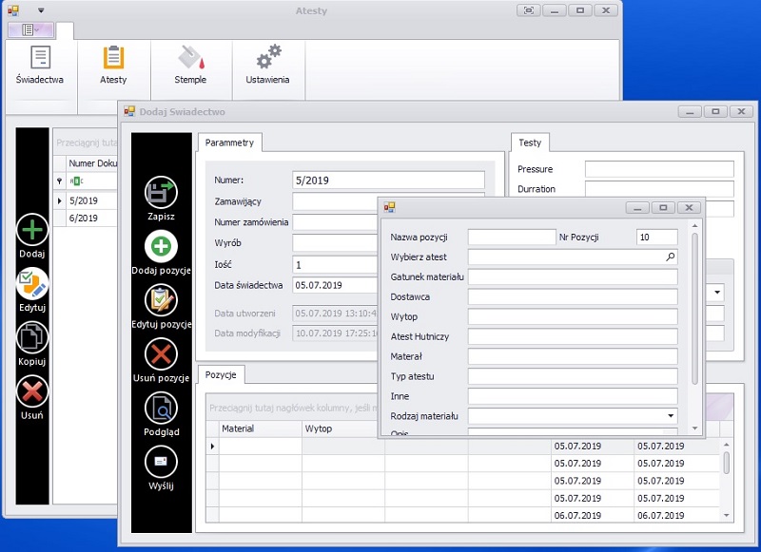Open the Podgląd preview icon
The height and width of the screenshot is (552, 761).
tap(161, 409)
